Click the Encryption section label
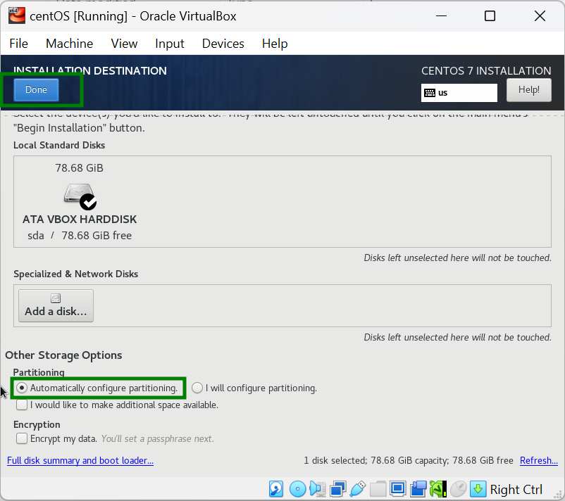Viewport: 565px width, 501px height. [x=37, y=425]
